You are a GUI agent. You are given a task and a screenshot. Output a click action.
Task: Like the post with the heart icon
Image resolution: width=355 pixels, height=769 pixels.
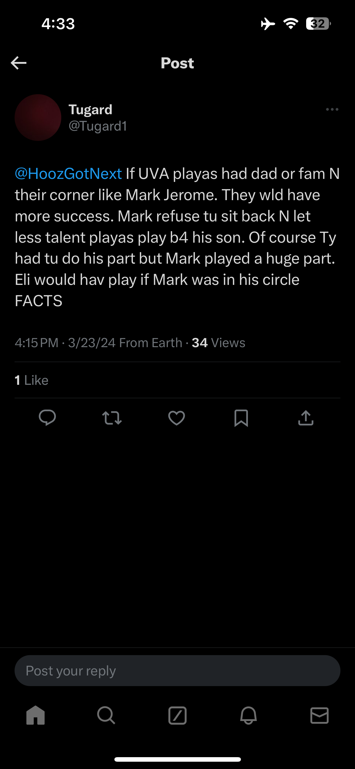coord(177,418)
